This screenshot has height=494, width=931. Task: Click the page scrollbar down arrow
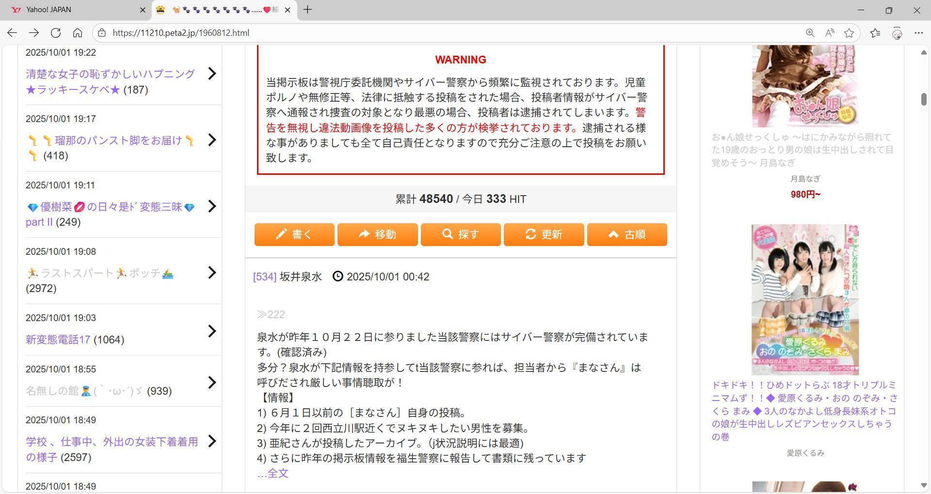point(923,485)
